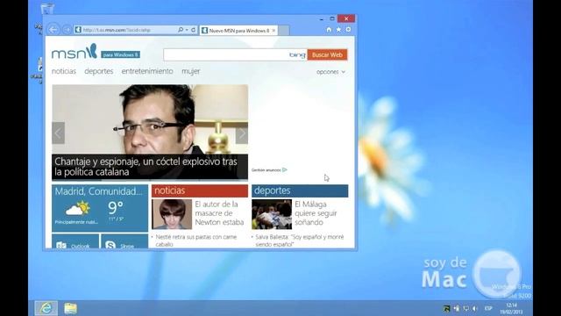Expand the opciones dropdown
561x316 pixels.
pos(330,72)
